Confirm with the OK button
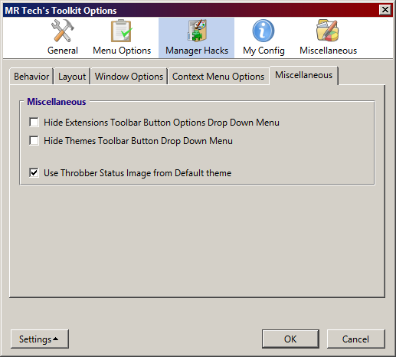This screenshot has height=357, width=396. (290, 339)
